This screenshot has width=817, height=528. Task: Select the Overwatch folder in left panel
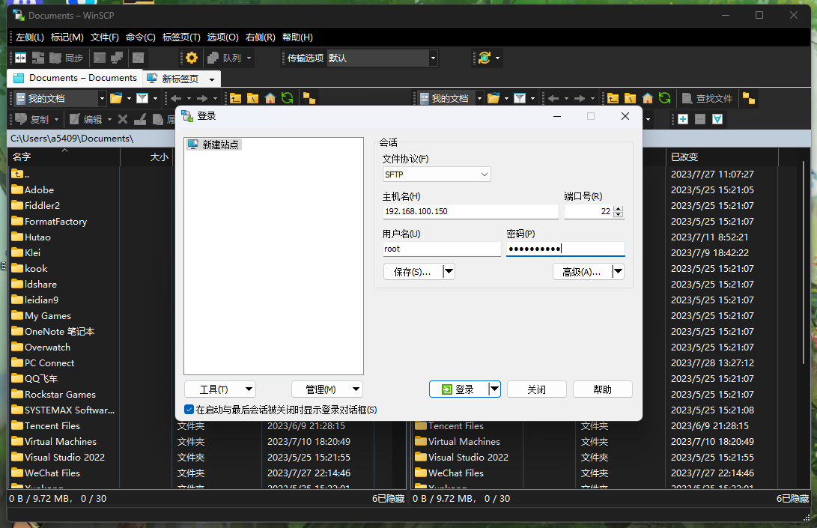41,348
